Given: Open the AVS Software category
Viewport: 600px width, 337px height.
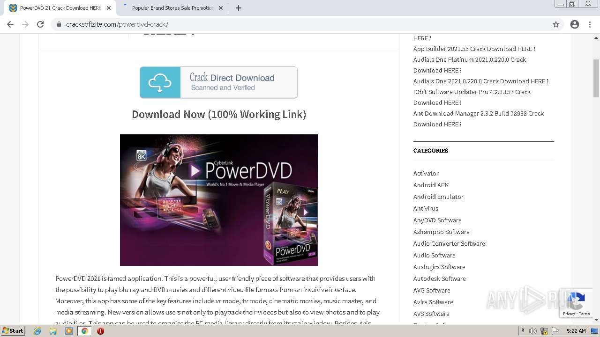Looking at the screenshot, I should [x=431, y=314].
